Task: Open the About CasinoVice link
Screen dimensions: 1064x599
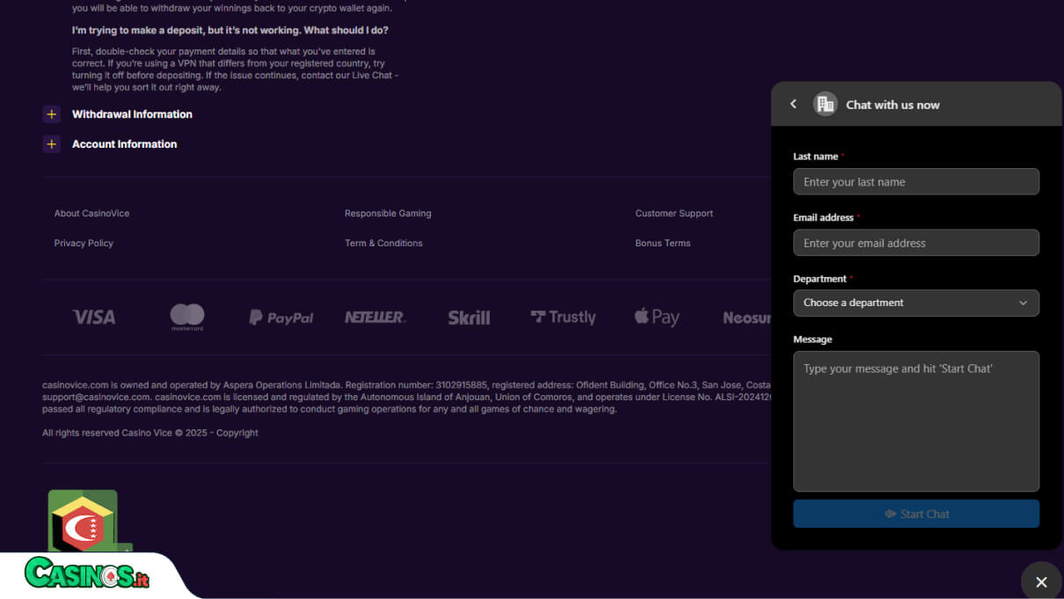Action: coord(91,214)
